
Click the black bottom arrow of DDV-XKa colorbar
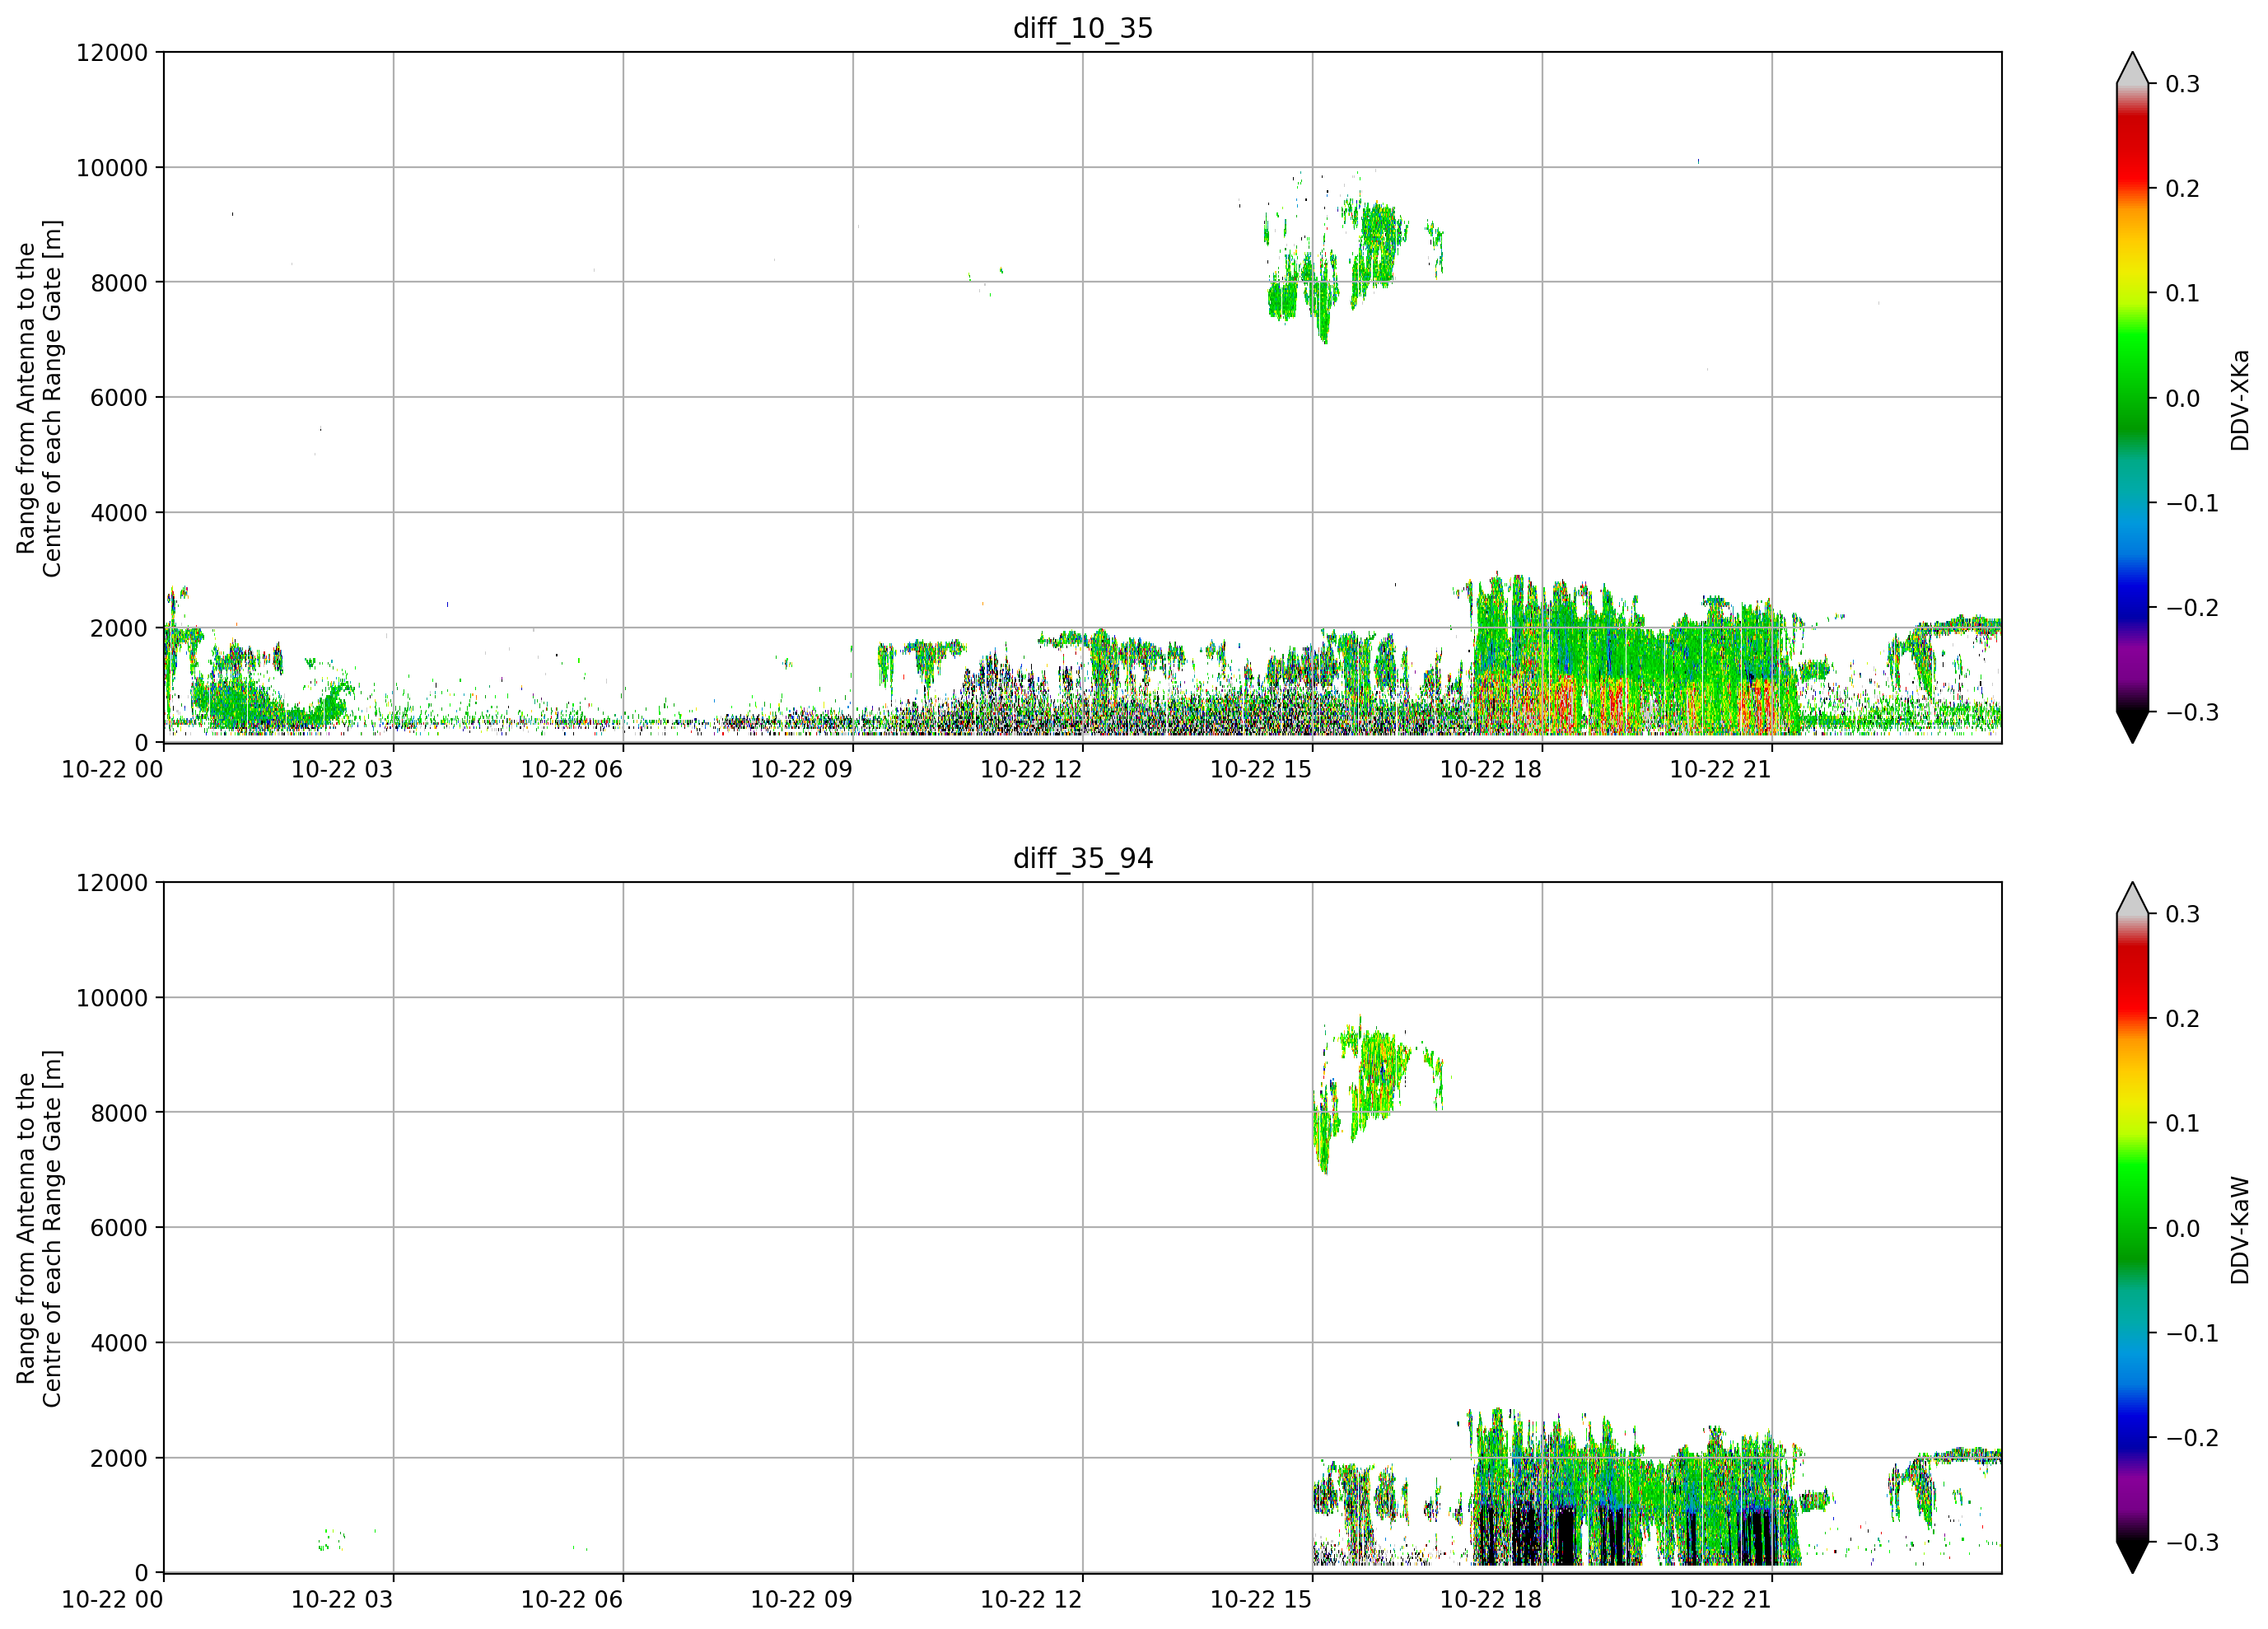2132,727
